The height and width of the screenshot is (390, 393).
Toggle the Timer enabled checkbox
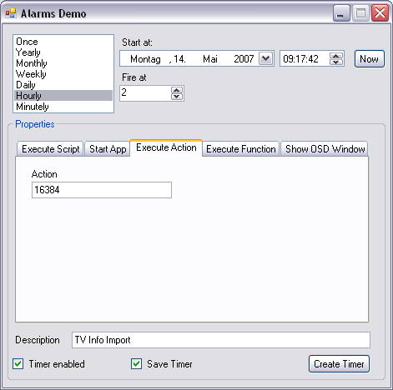point(18,364)
